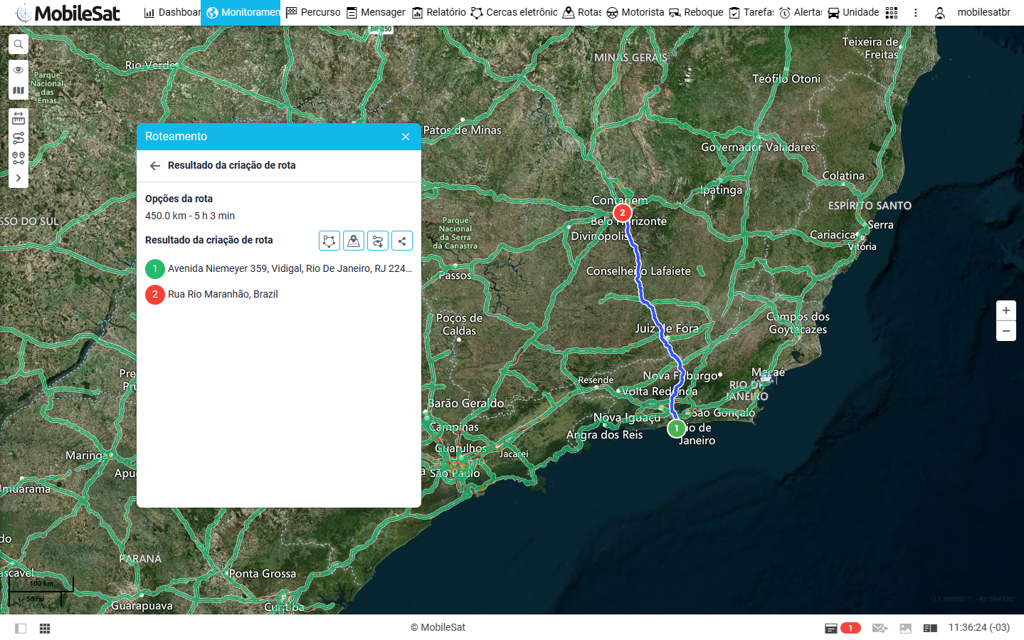Zoom out on the map
The height and width of the screenshot is (640, 1024).
(1006, 331)
